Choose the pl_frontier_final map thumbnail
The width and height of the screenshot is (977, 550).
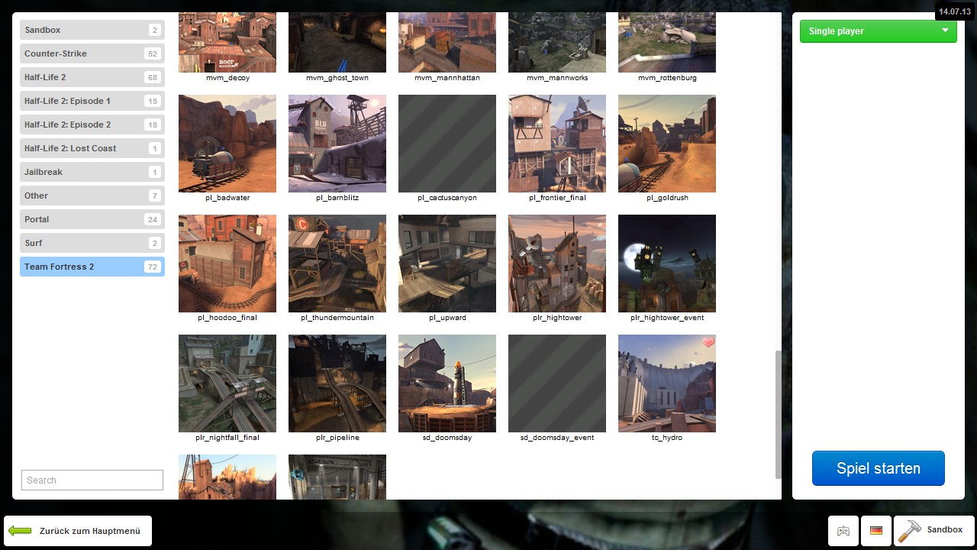pyautogui.click(x=557, y=144)
